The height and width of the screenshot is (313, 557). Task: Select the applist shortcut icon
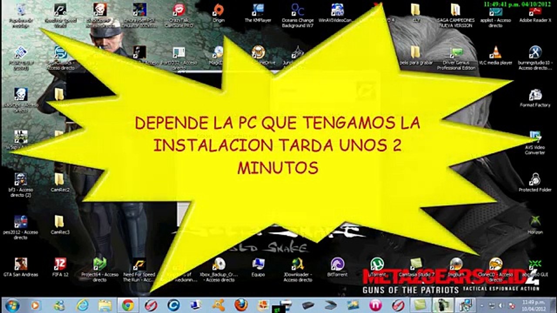pos(495,16)
